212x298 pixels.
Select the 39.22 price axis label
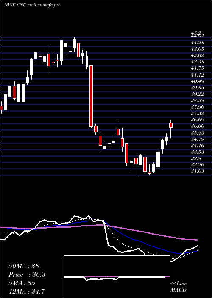tap(197, 94)
